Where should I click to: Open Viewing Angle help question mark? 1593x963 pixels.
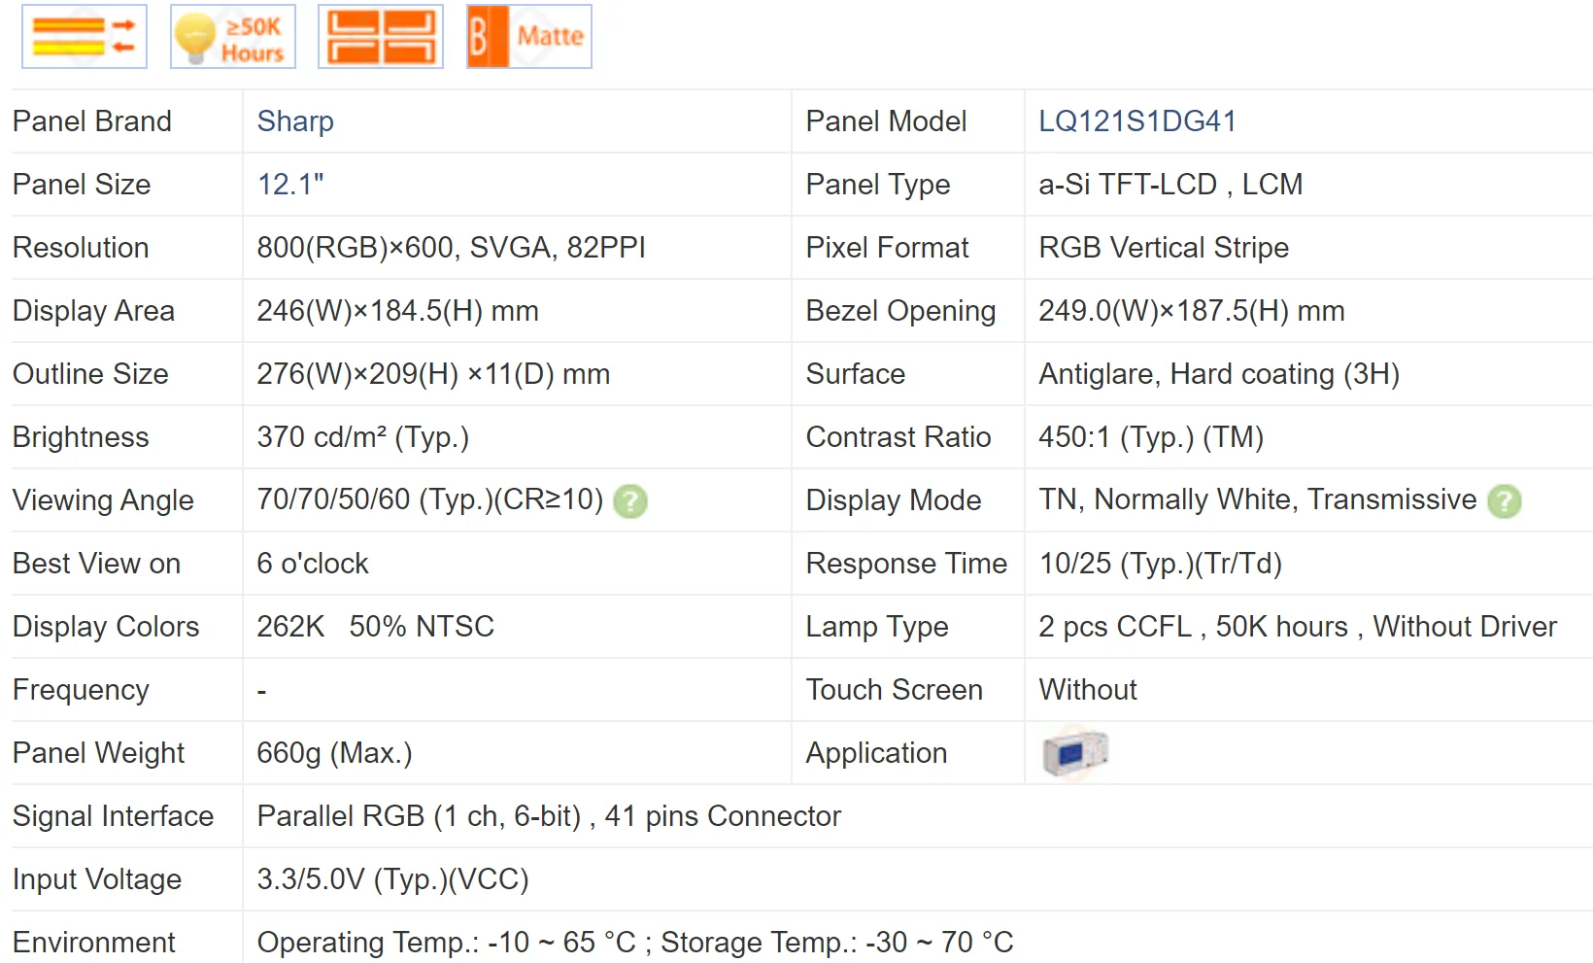[x=630, y=501]
